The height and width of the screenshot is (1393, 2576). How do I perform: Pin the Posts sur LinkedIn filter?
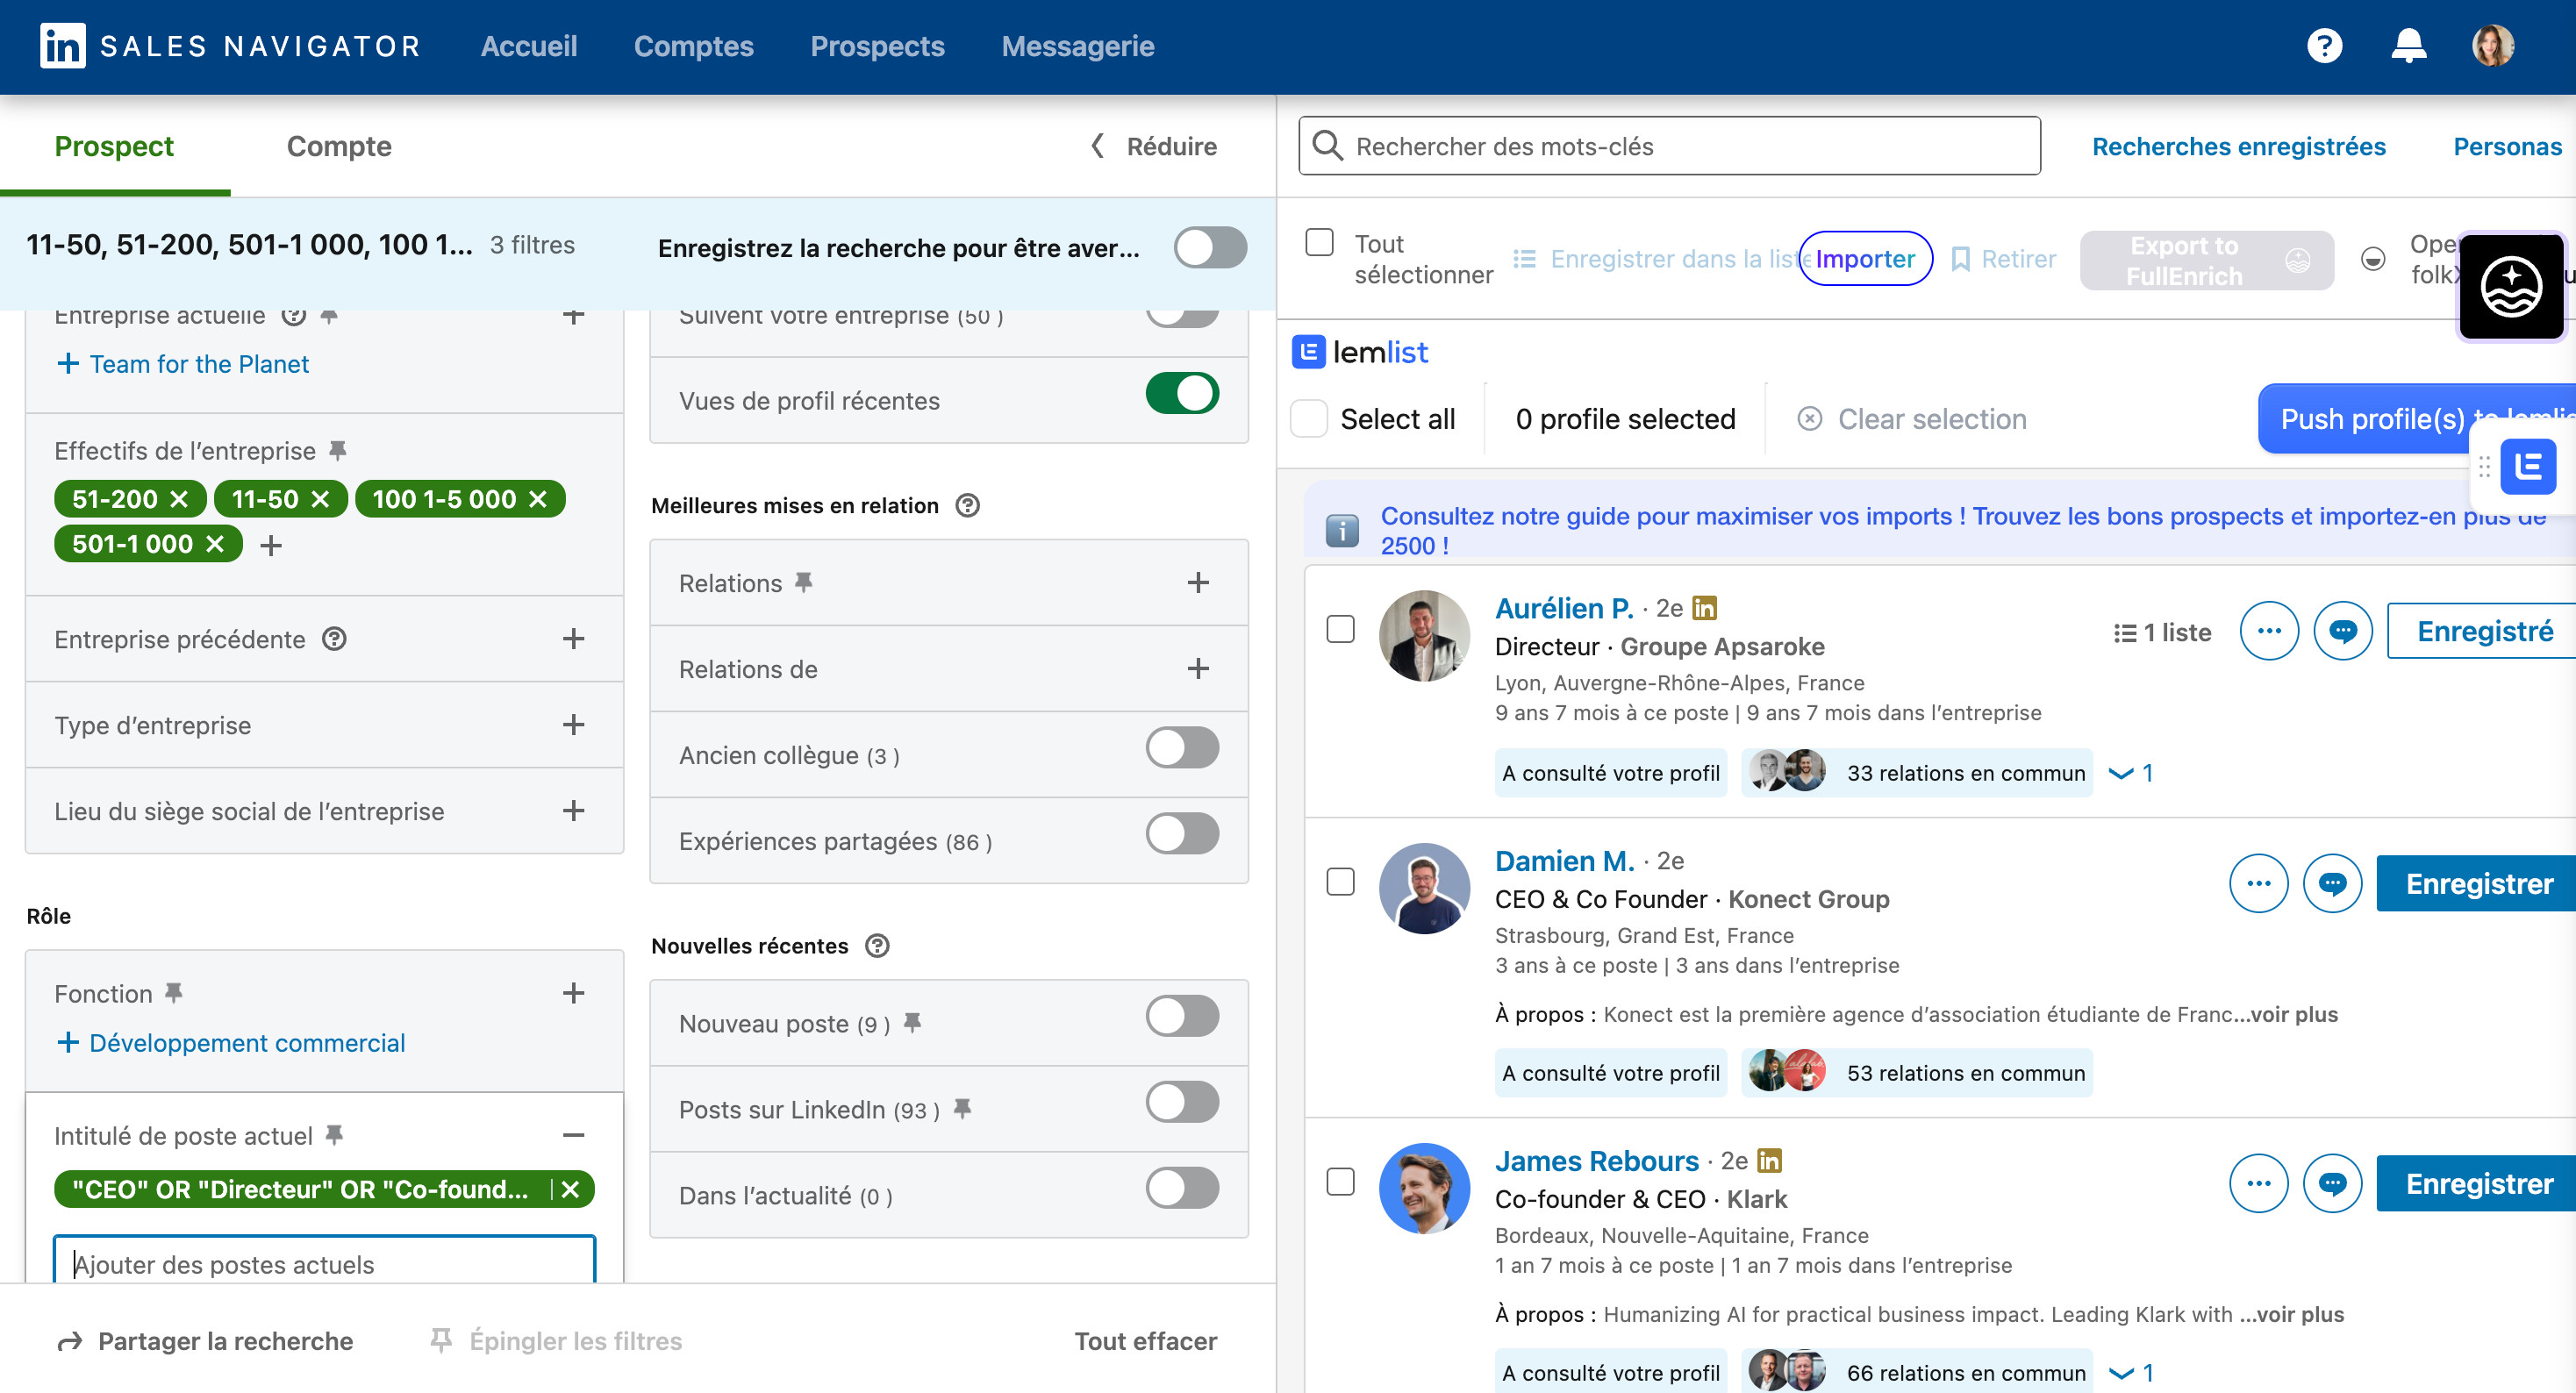pos(962,1109)
